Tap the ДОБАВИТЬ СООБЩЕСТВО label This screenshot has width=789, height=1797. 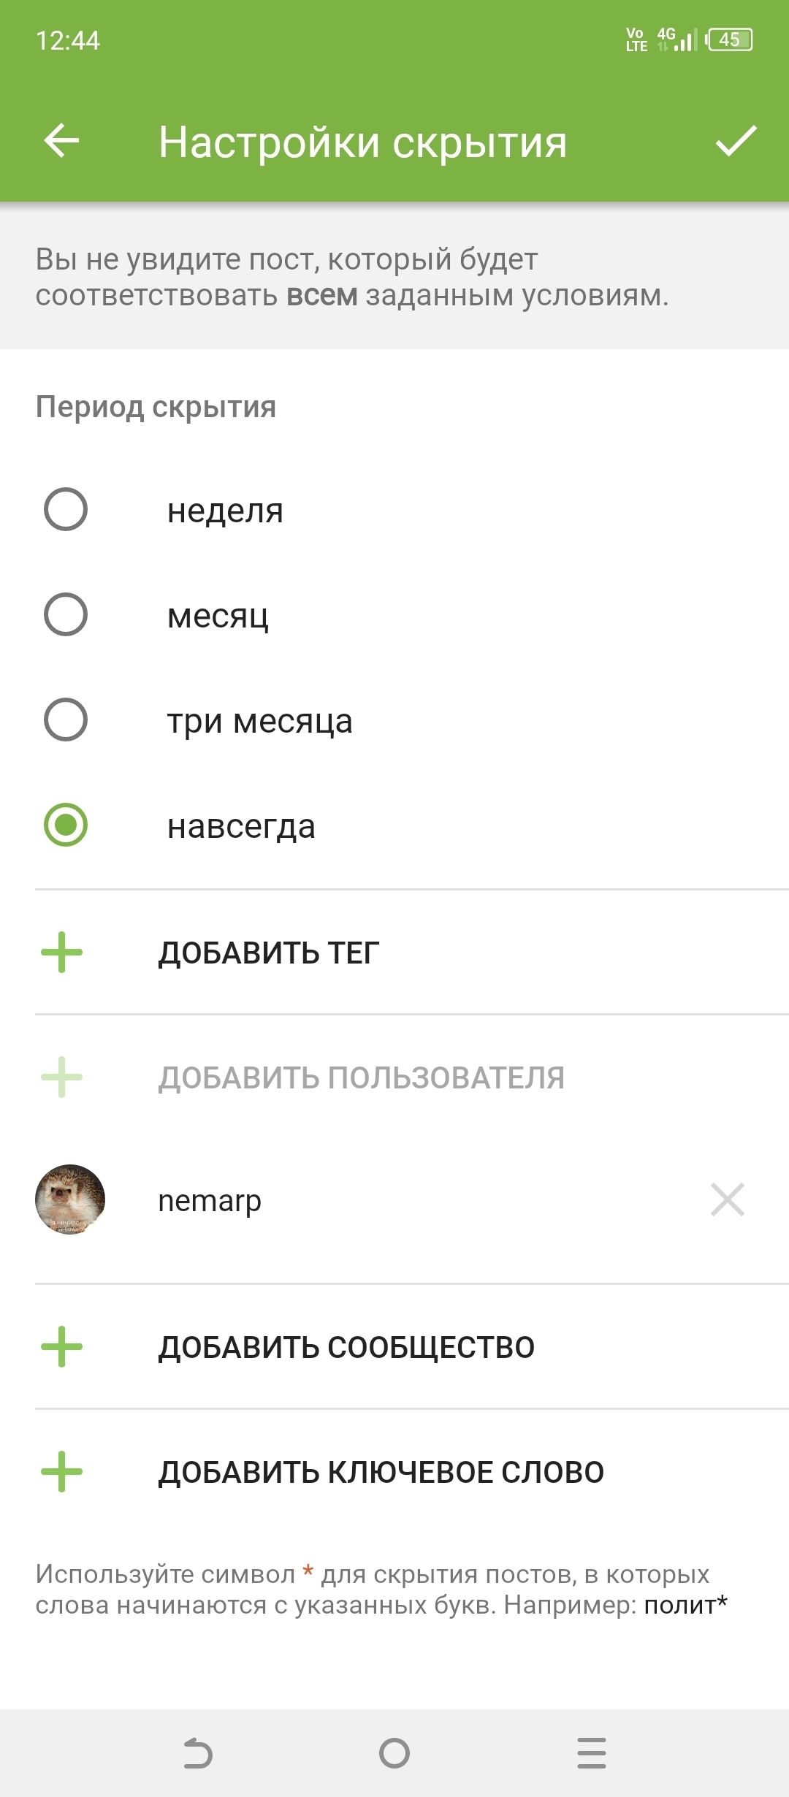click(346, 1348)
